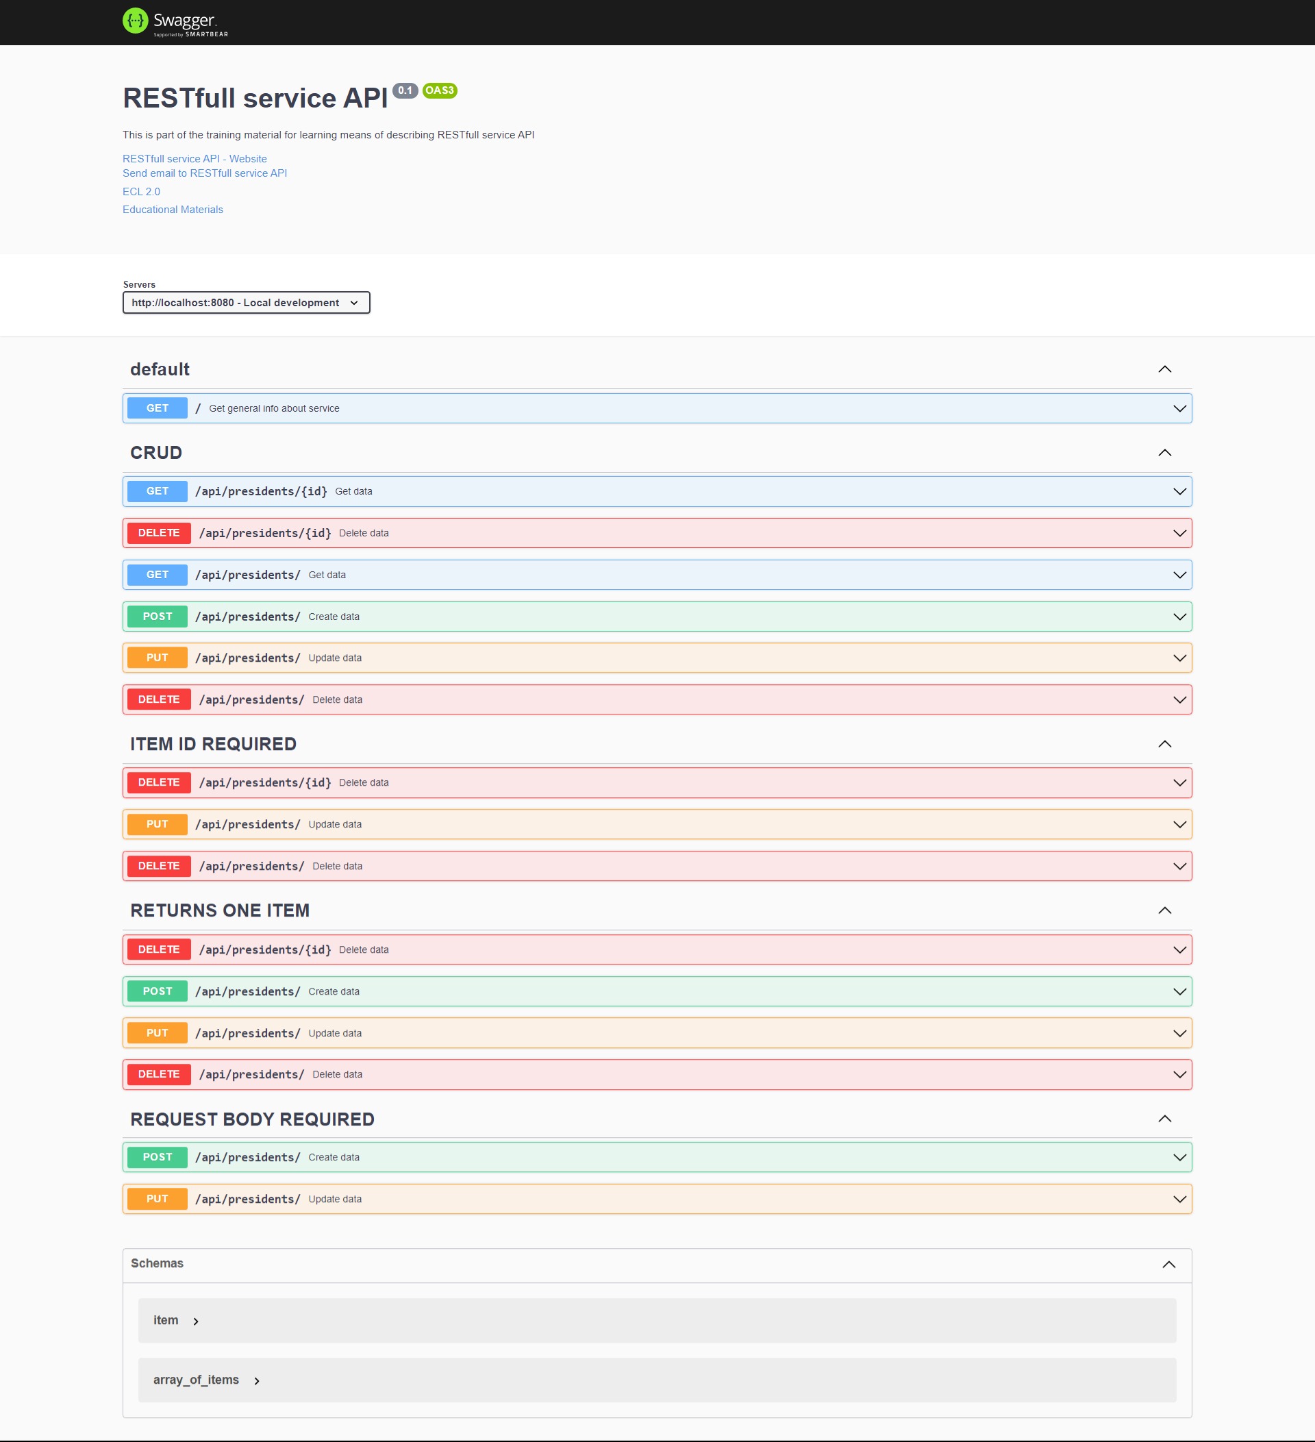Expand the array_of_items schema
This screenshot has height=1442, width=1315.
(x=256, y=1380)
